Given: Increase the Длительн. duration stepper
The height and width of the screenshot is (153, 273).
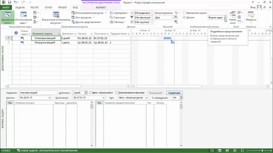Looking at the screenshot, I should click(x=86, y=92).
